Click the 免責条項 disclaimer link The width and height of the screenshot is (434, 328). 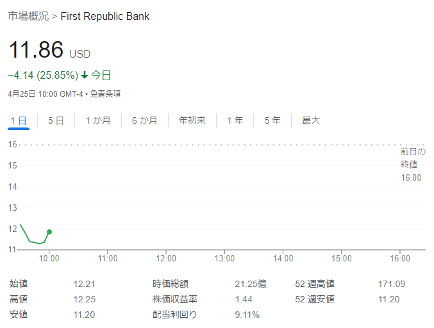(105, 94)
